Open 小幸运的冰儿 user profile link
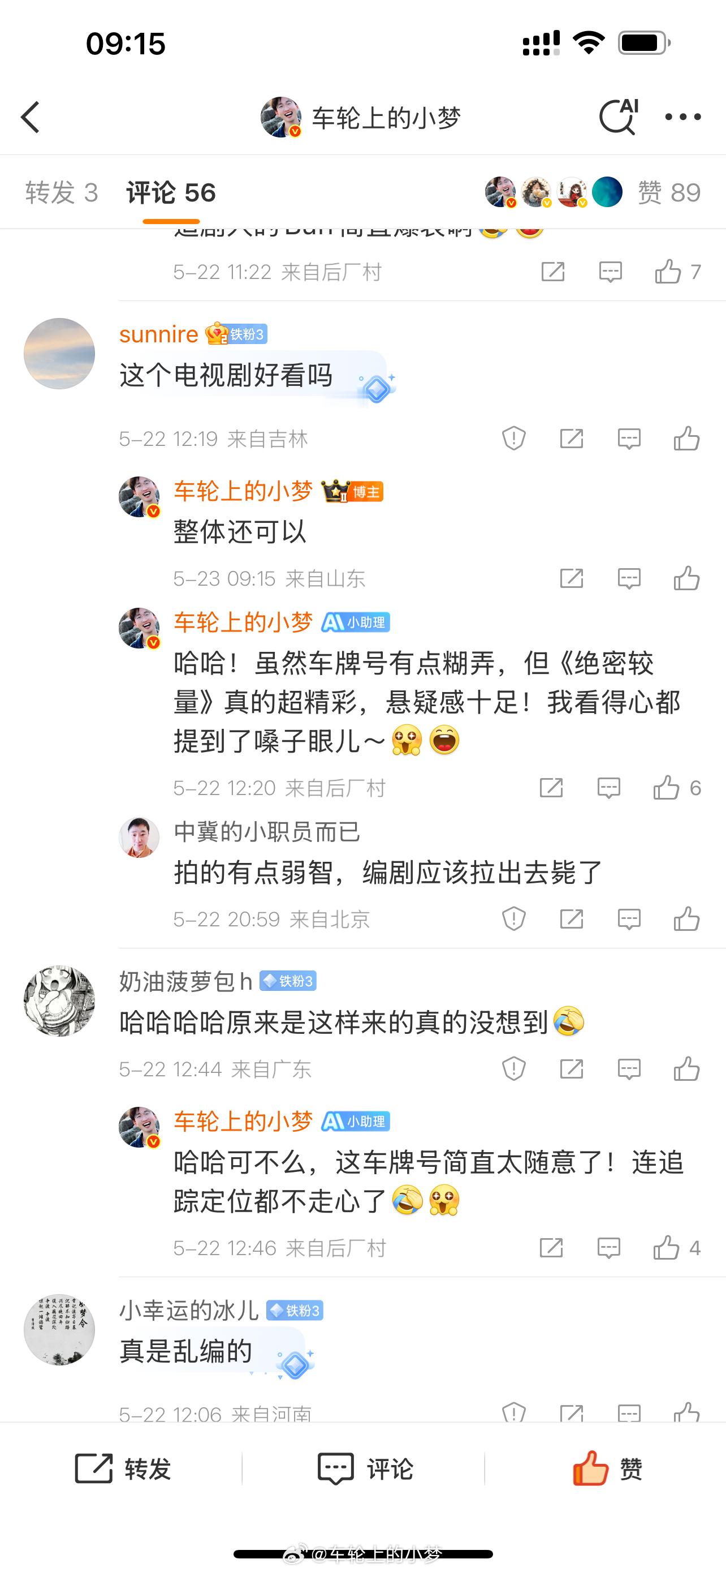The image size is (726, 1572). click(x=189, y=1310)
